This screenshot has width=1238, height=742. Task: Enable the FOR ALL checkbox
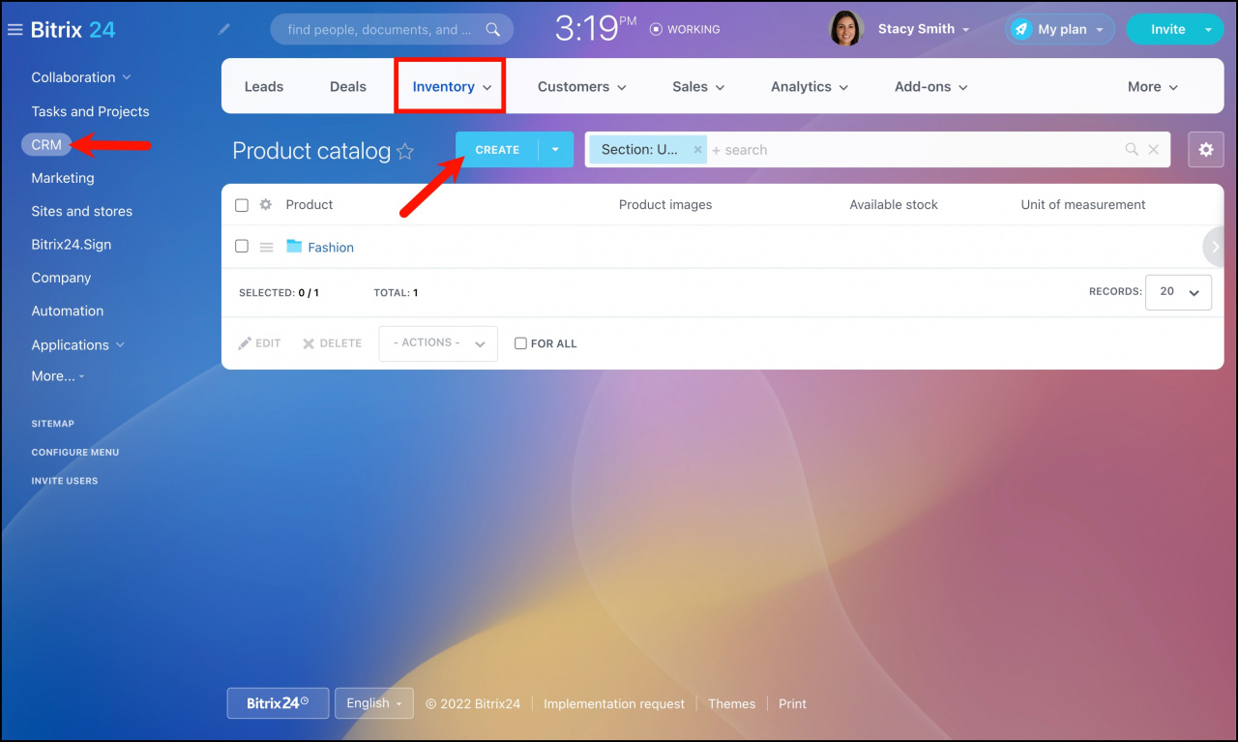tap(520, 343)
